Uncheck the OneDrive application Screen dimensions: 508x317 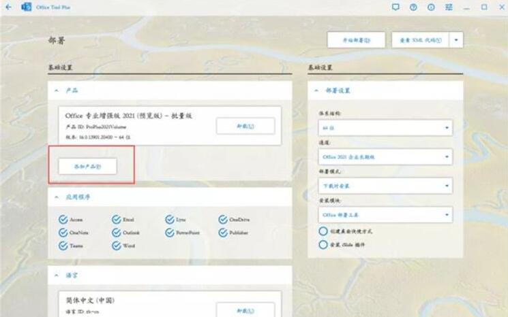pyautogui.click(x=223, y=220)
